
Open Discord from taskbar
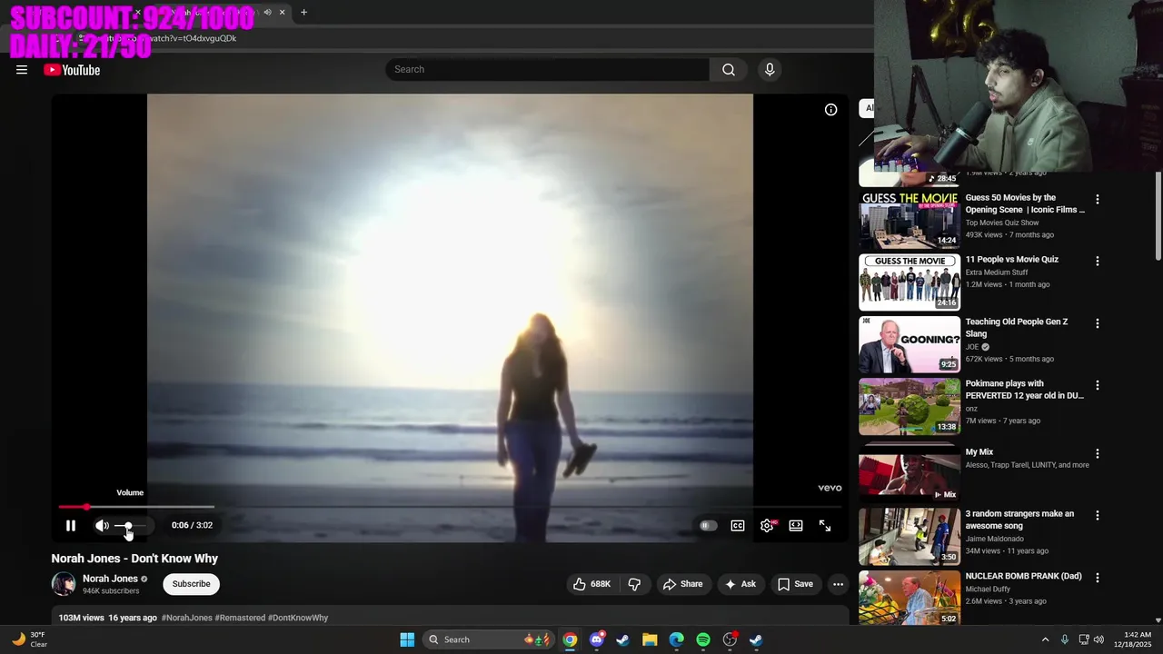596,639
